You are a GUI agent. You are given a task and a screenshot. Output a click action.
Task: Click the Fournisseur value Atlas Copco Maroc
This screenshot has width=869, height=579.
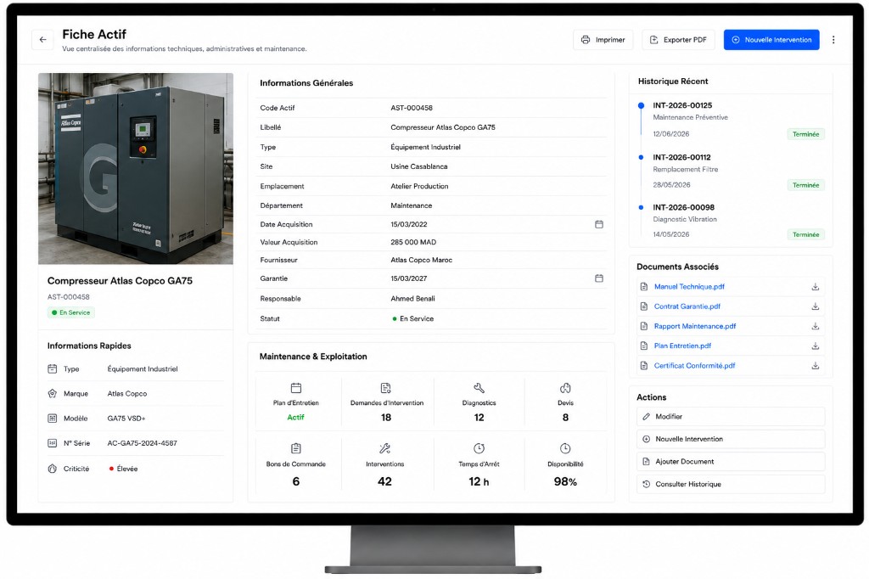[x=421, y=260]
